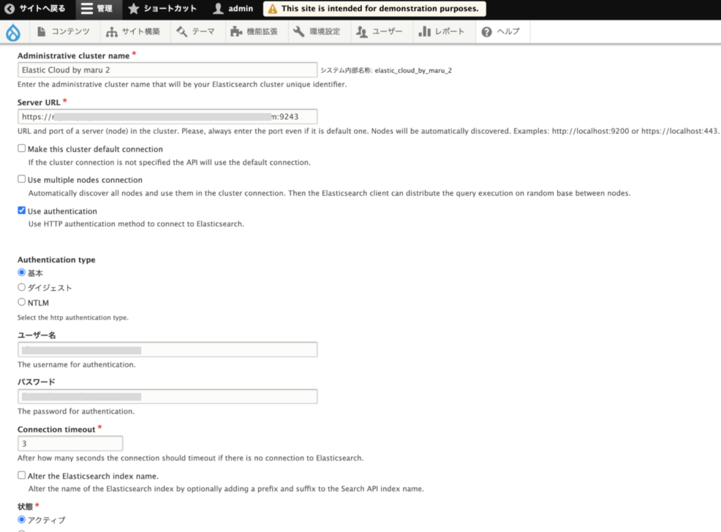The height and width of the screenshot is (532, 721).
Task: Click "The username for authentication." description
Action: (76, 365)
